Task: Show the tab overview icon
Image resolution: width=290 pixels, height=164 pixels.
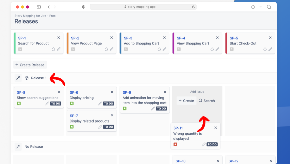Action: [269, 7]
